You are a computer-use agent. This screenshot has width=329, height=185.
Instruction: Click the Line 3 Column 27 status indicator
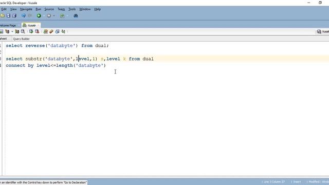pos(273,182)
